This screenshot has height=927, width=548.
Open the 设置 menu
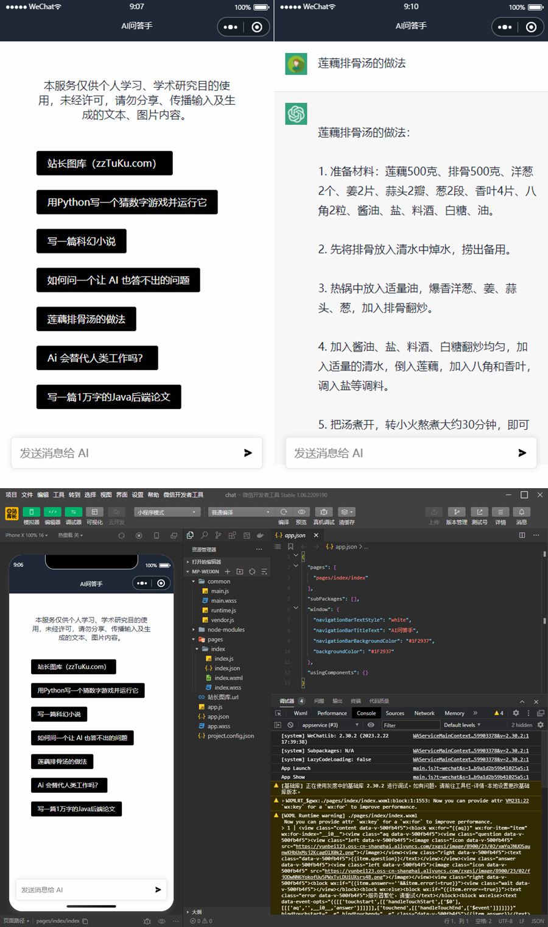click(138, 495)
